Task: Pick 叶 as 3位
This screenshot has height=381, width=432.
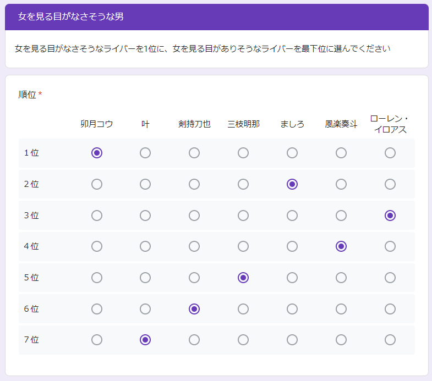Action: tap(145, 216)
